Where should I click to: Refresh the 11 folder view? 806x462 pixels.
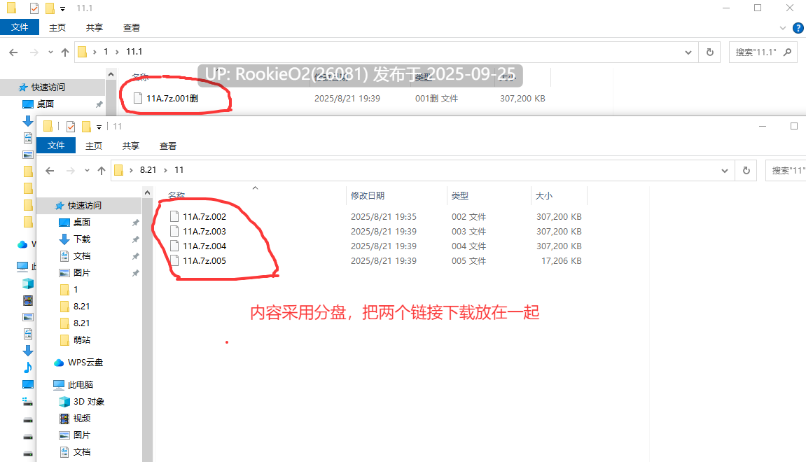pos(746,171)
